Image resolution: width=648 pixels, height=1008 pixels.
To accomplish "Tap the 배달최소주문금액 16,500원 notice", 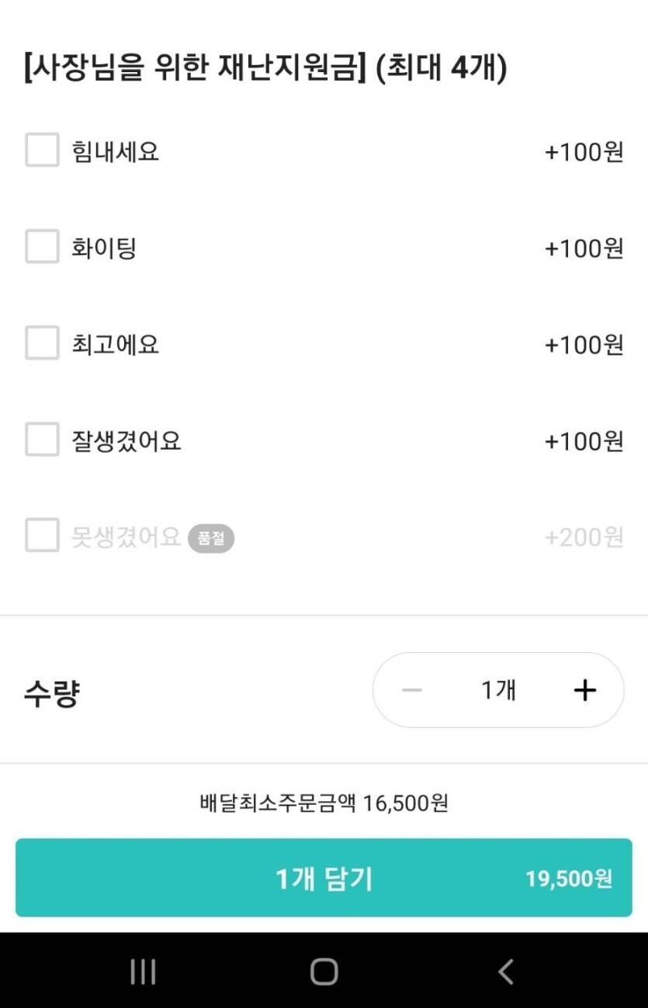I will [x=324, y=803].
